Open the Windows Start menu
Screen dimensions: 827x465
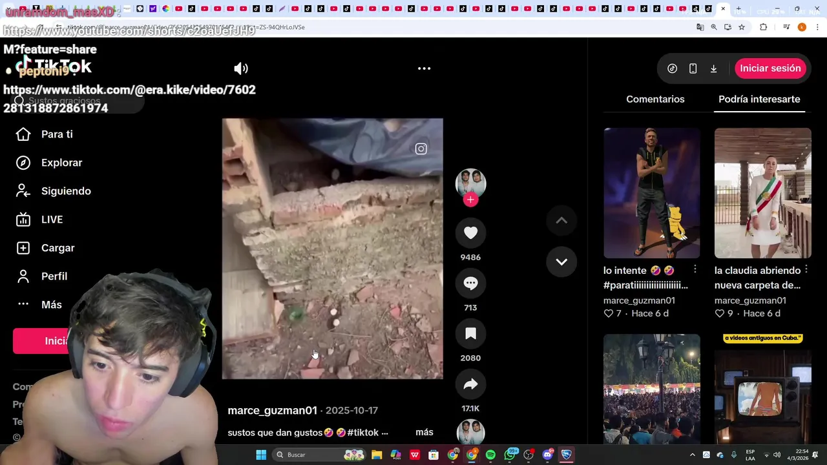click(261, 455)
